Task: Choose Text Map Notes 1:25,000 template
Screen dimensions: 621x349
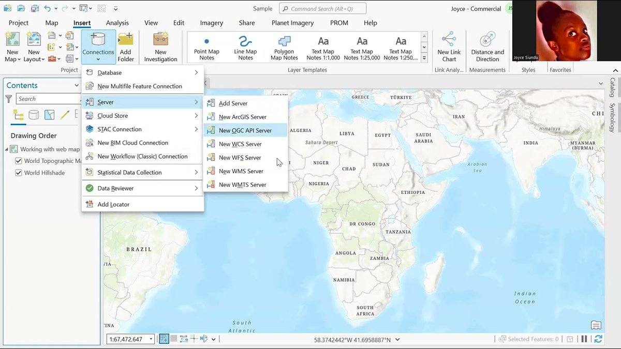Action: pyautogui.click(x=362, y=47)
